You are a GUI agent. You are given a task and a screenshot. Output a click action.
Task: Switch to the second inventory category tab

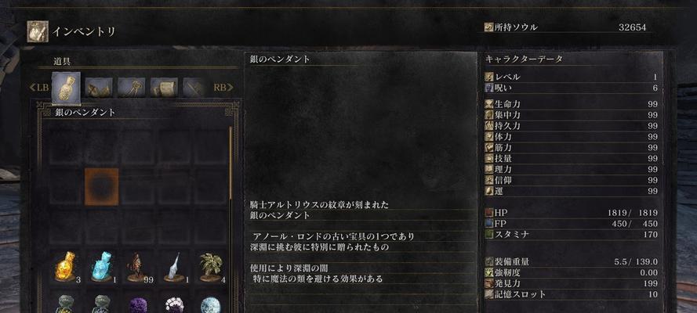tap(99, 88)
